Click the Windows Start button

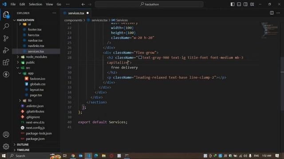tap(4, 156)
